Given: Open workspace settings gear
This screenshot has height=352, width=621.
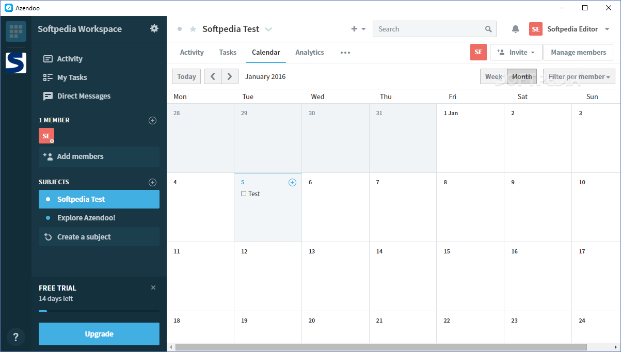Looking at the screenshot, I should [x=154, y=28].
